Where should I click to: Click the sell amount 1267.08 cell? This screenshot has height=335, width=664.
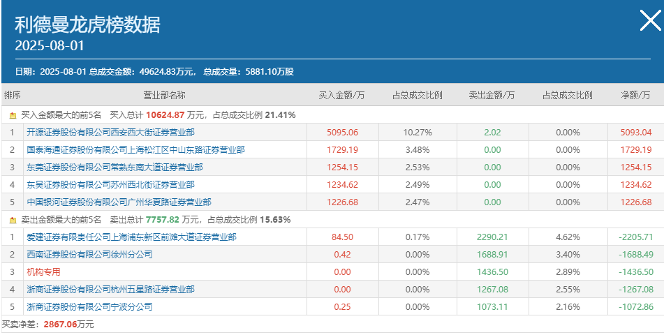pos(492,289)
